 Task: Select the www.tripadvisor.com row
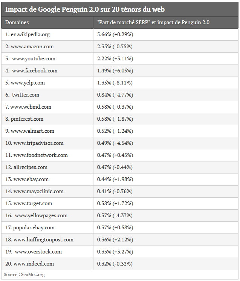pos(120,143)
